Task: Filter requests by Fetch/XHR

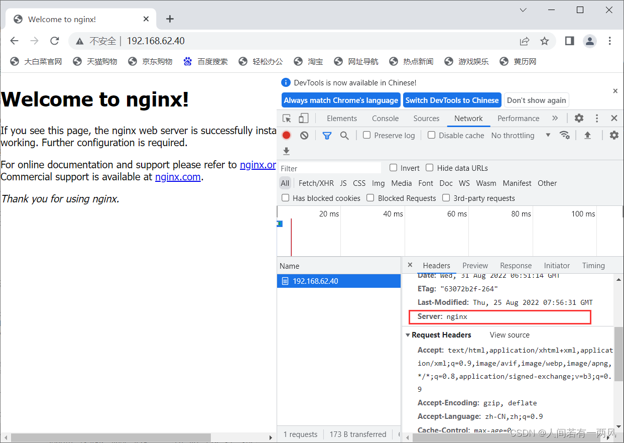Action: tap(316, 183)
